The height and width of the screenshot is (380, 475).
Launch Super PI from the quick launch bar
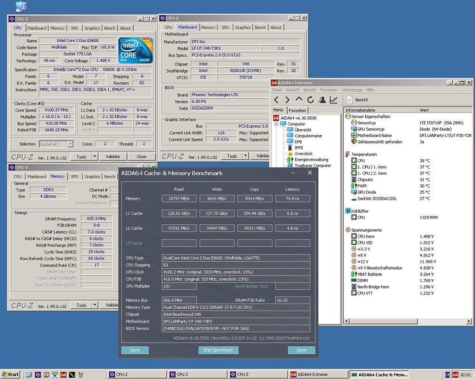[x=55, y=375]
